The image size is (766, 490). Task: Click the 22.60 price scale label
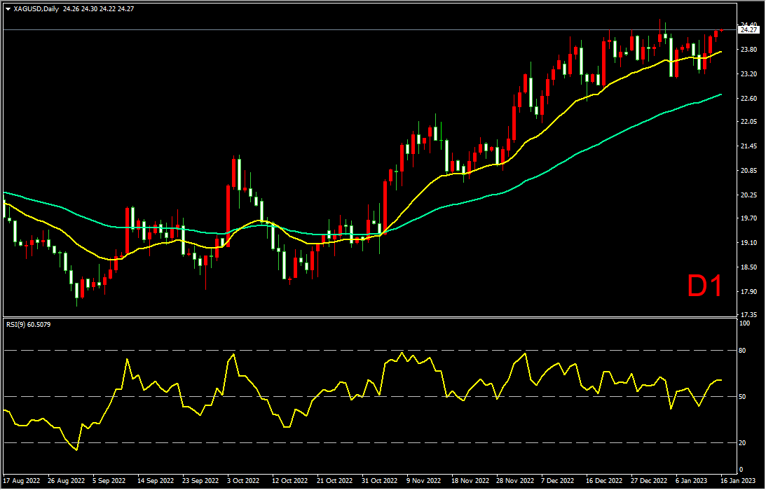click(748, 98)
